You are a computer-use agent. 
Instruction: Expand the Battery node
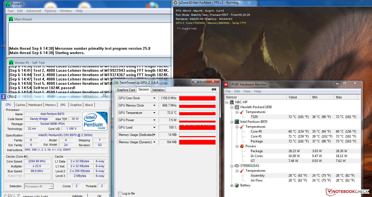(x=232, y=186)
